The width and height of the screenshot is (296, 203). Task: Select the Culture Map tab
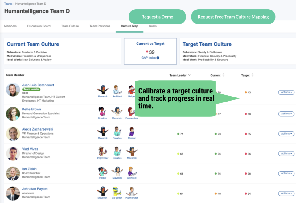click(x=129, y=26)
